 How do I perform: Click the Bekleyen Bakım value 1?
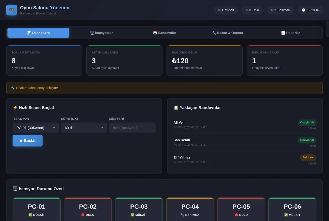coord(254,61)
